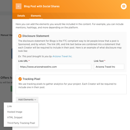
Task: Click the Disclosure Statement shield icon
Action: pos(20,36)
